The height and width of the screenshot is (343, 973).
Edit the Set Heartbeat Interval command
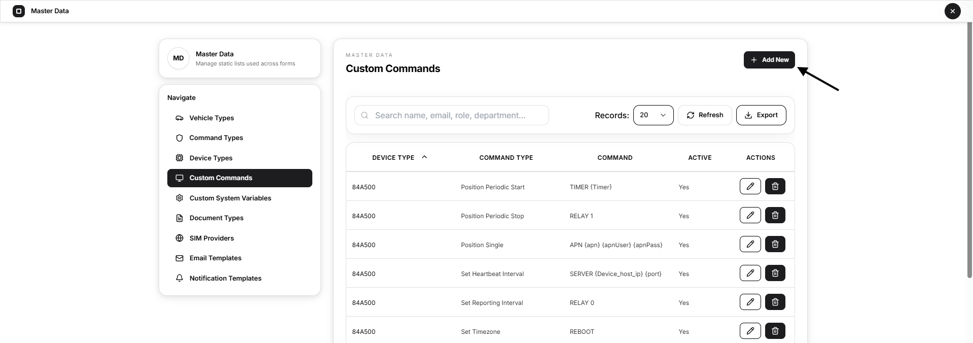750,273
